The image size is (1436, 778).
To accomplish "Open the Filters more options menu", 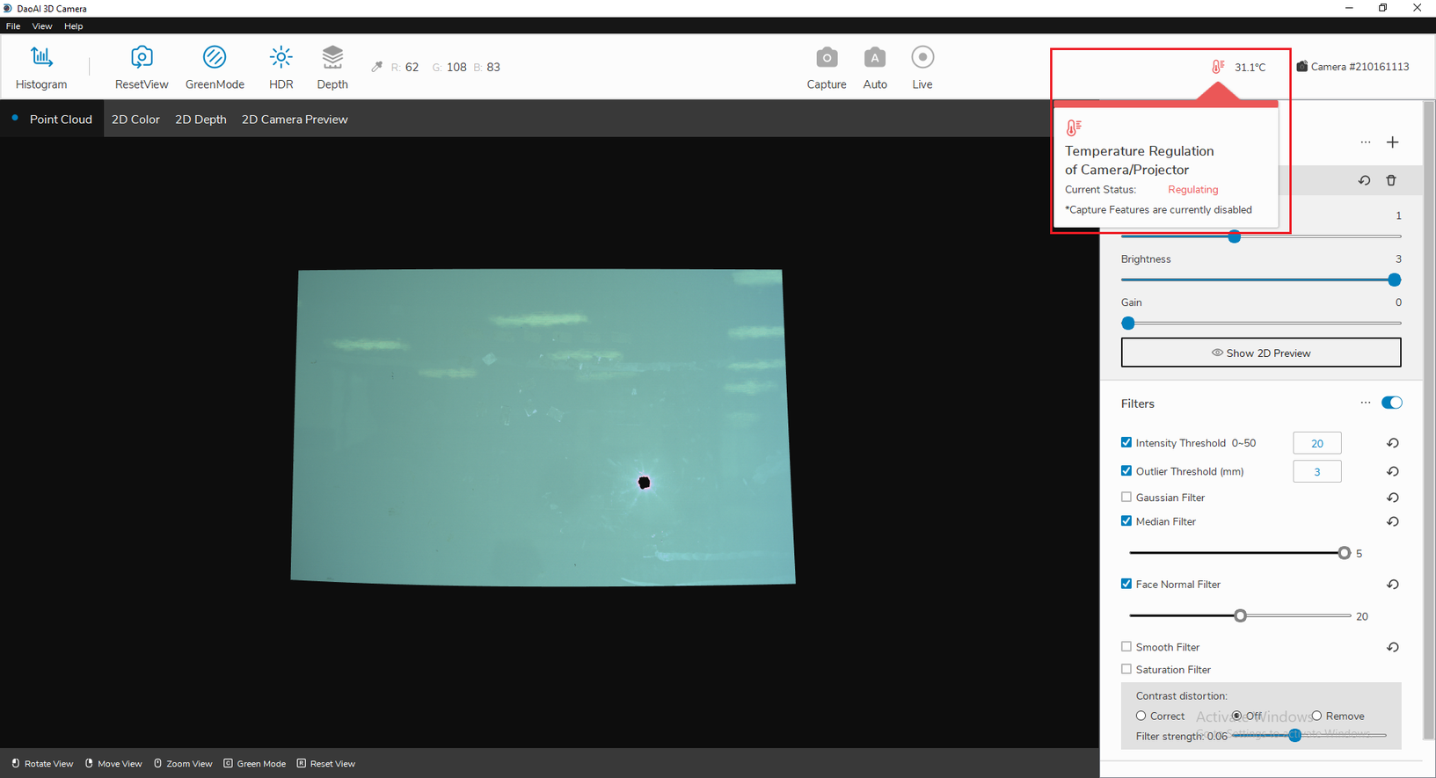I will coord(1365,403).
